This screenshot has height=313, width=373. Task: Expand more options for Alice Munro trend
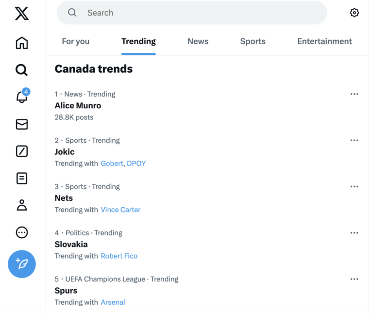(x=355, y=94)
